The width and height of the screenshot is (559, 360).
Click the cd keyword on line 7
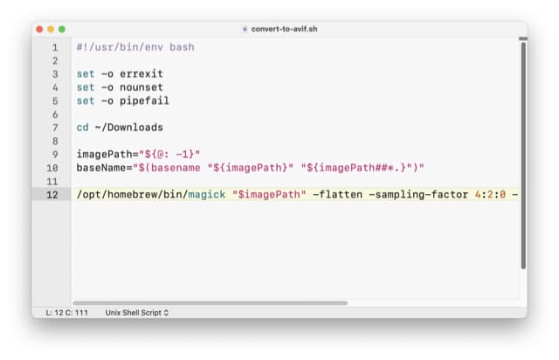click(83, 128)
